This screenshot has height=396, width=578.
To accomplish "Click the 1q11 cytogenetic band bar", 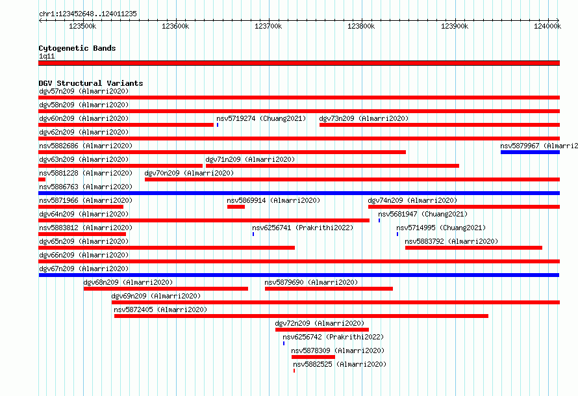I will click(x=299, y=63).
